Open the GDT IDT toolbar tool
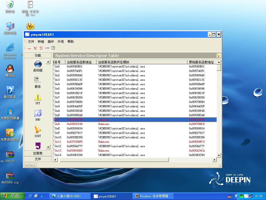 click(x=41, y=48)
